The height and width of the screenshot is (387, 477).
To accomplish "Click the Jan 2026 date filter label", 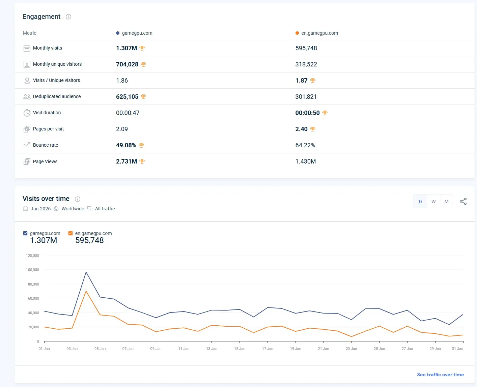I will pyautogui.click(x=41, y=209).
